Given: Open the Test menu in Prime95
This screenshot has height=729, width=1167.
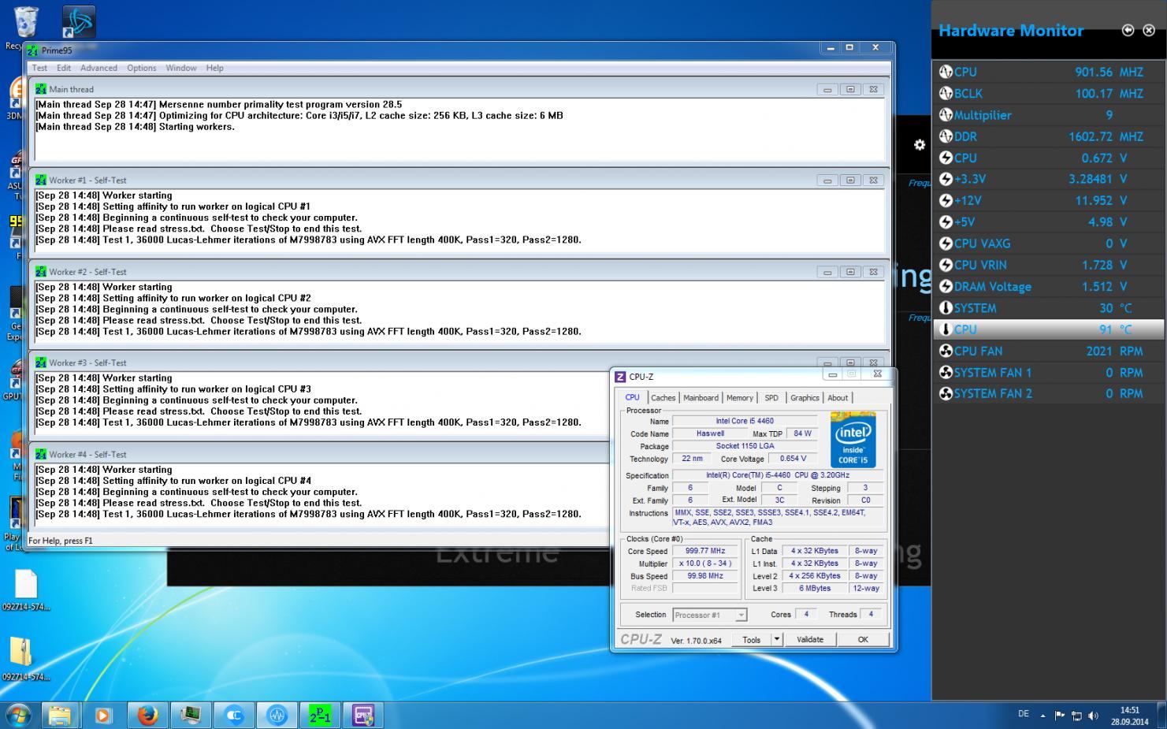Looking at the screenshot, I should (x=39, y=68).
